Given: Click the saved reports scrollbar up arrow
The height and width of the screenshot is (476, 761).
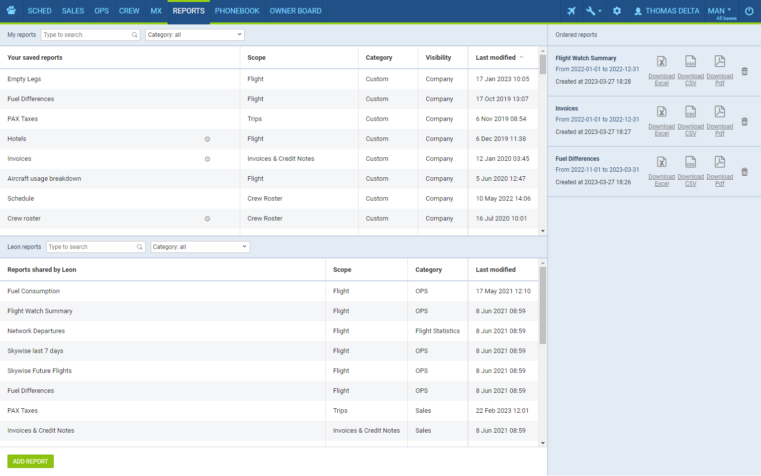Looking at the screenshot, I should [x=543, y=51].
